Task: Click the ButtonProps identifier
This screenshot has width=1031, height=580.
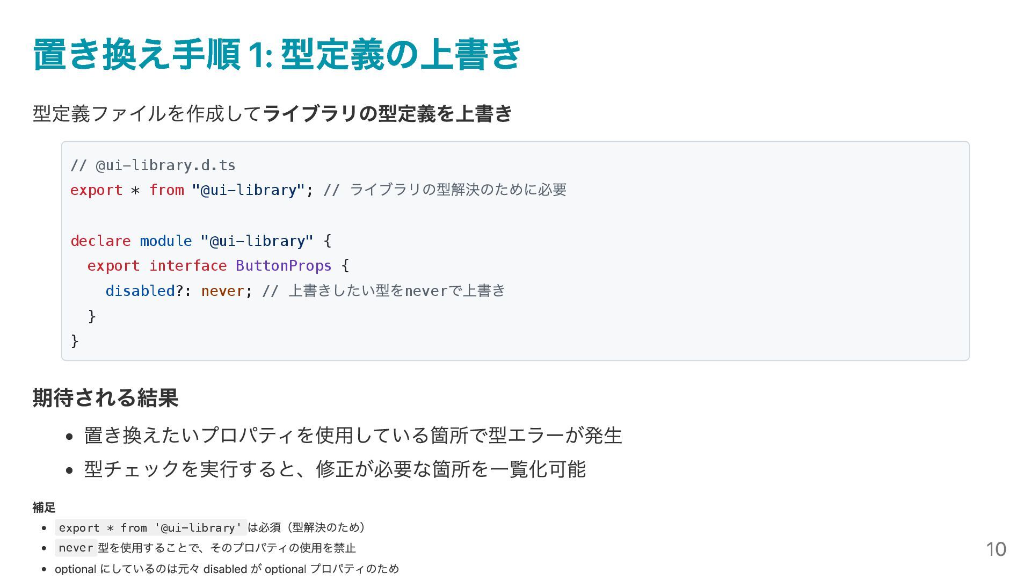Action: click(284, 266)
